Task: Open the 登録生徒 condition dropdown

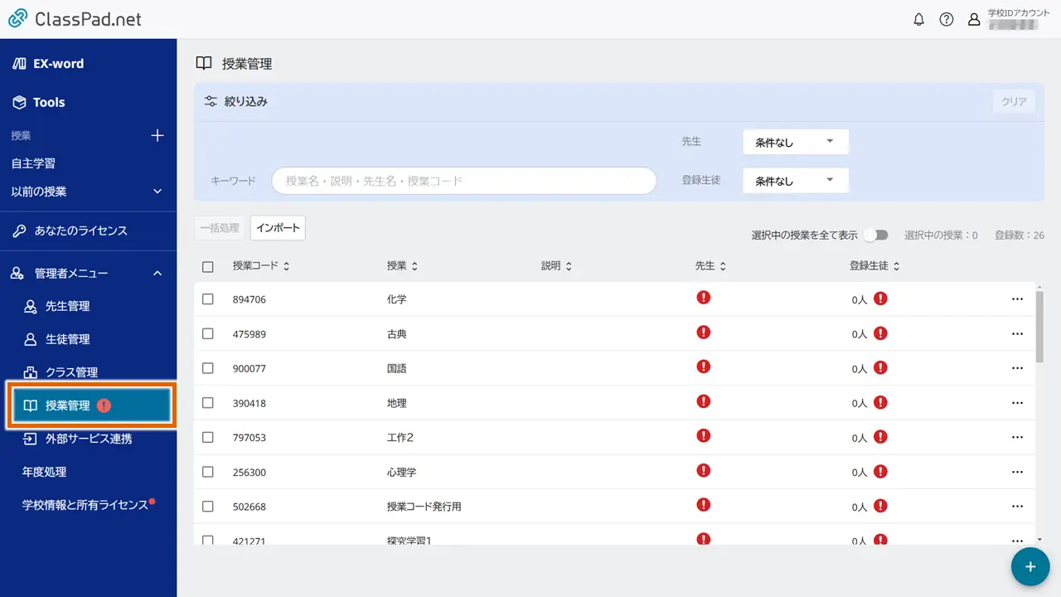Action: tap(795, 180)
